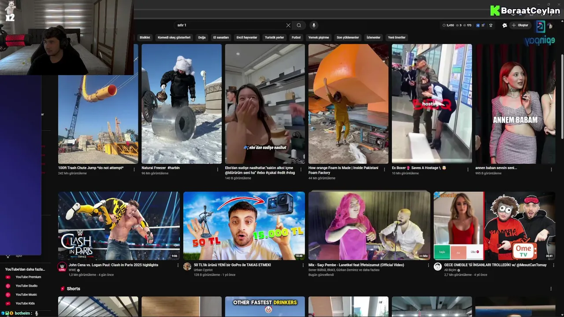
Task: Open the WWE channel name link
Action: coord(72,270)
